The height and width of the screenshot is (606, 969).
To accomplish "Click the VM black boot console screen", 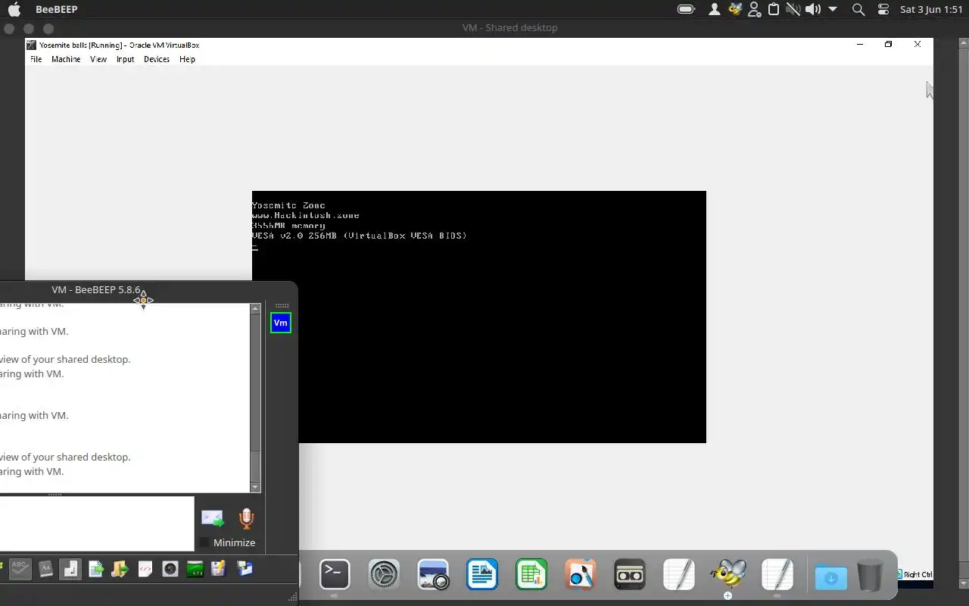I will [x=479, y=317].
